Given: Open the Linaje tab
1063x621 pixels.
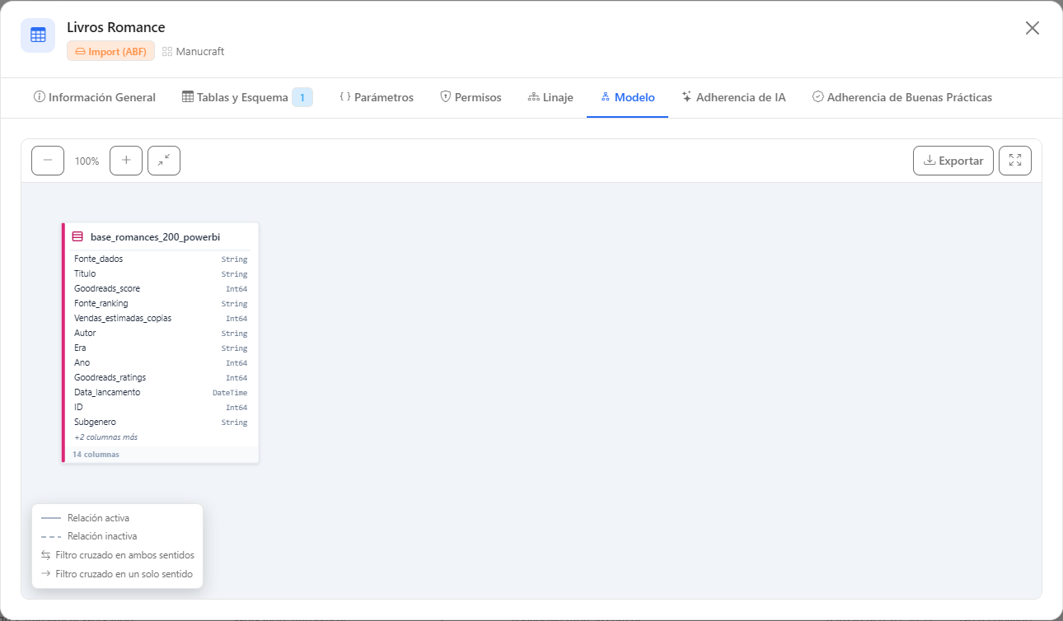Looking at the screenshot, I should point(550,97).
